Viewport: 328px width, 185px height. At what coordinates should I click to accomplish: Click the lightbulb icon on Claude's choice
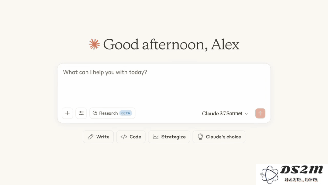[x=200, y=137]
